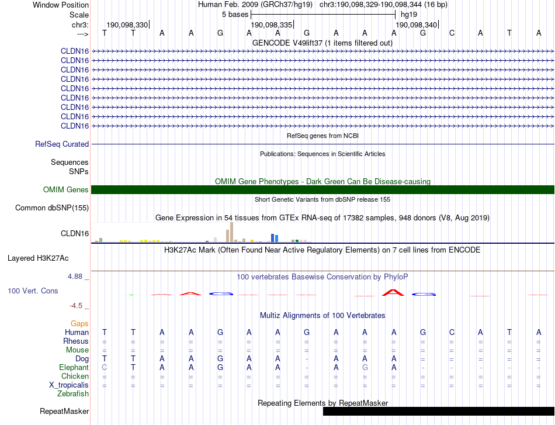Click the scale bar line
555x425 pixels.
[x=323, y=15]
